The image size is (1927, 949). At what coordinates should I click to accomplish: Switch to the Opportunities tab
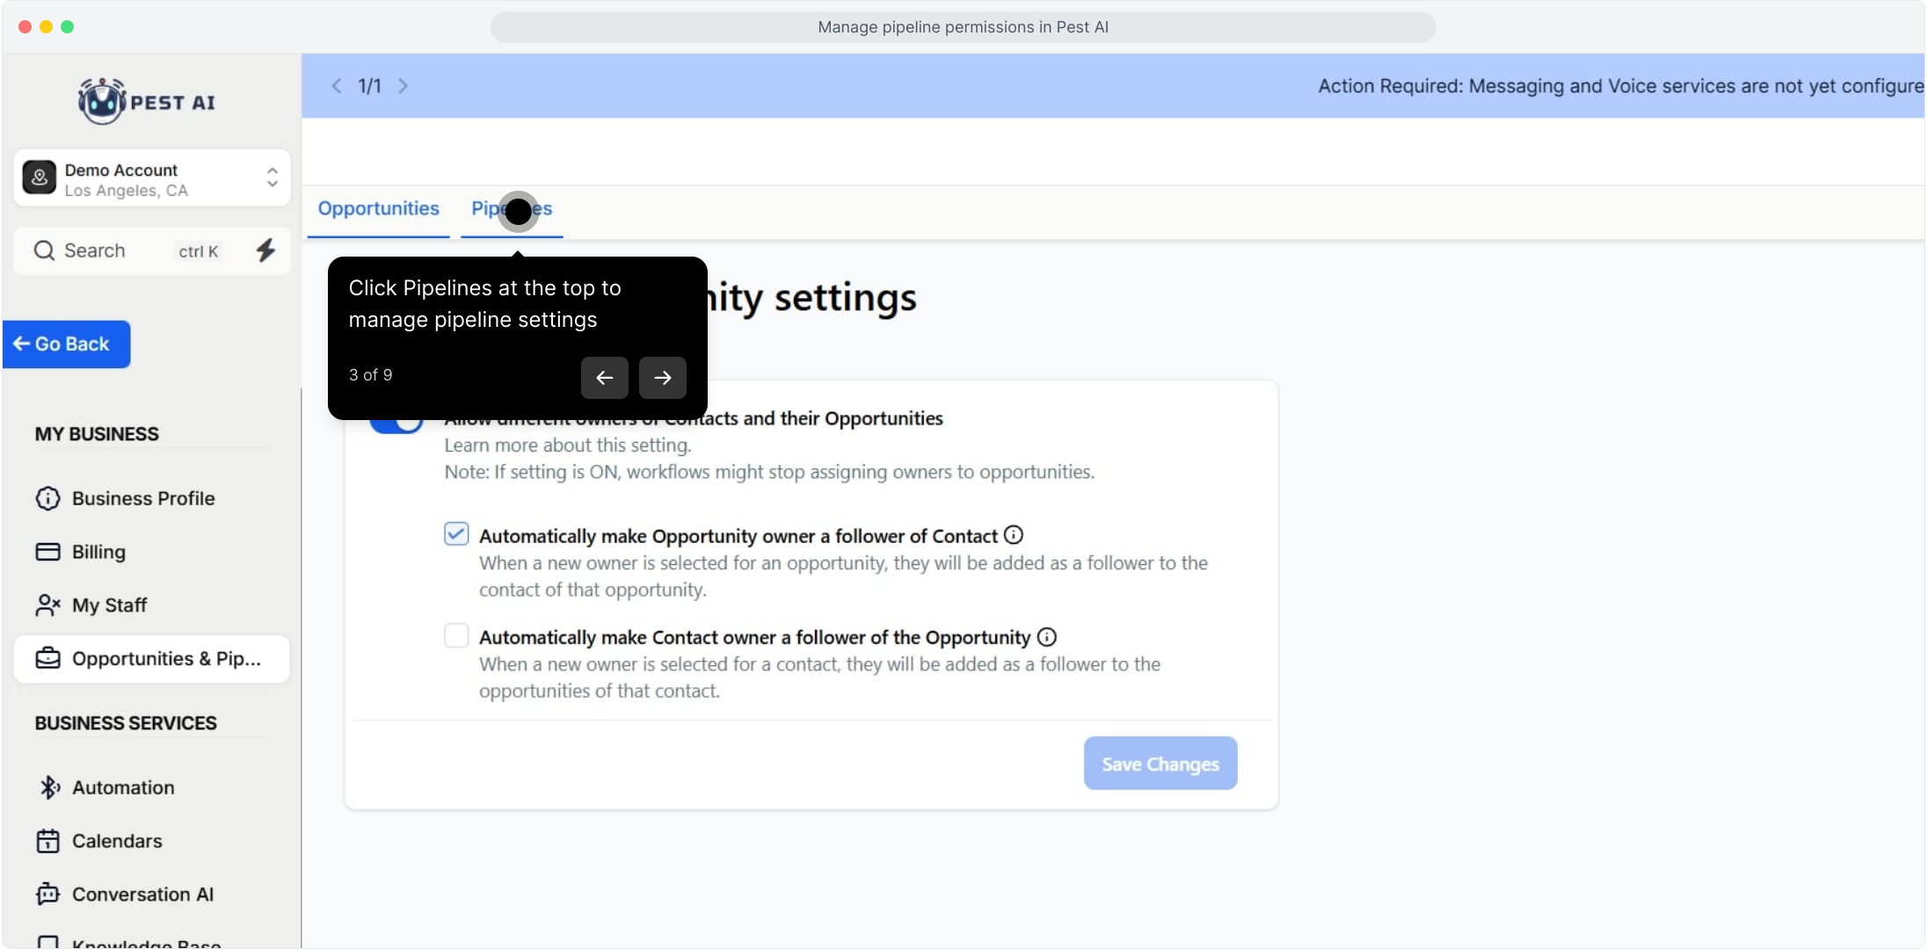pyautogui.click(x=378, y=209)
